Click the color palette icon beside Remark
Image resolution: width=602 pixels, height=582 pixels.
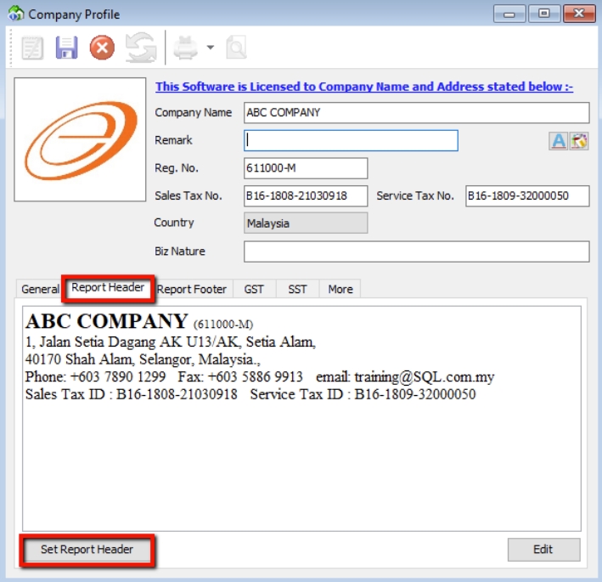(x=579, y=141)
